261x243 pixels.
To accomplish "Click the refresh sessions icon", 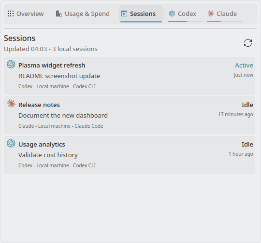I will point(248,43).
